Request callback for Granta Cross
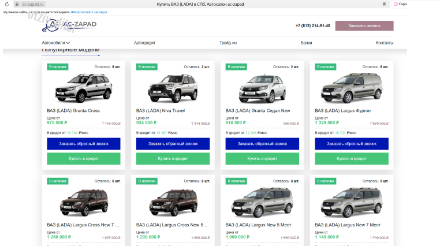The image size is (440, 246). tap(84, 144)
